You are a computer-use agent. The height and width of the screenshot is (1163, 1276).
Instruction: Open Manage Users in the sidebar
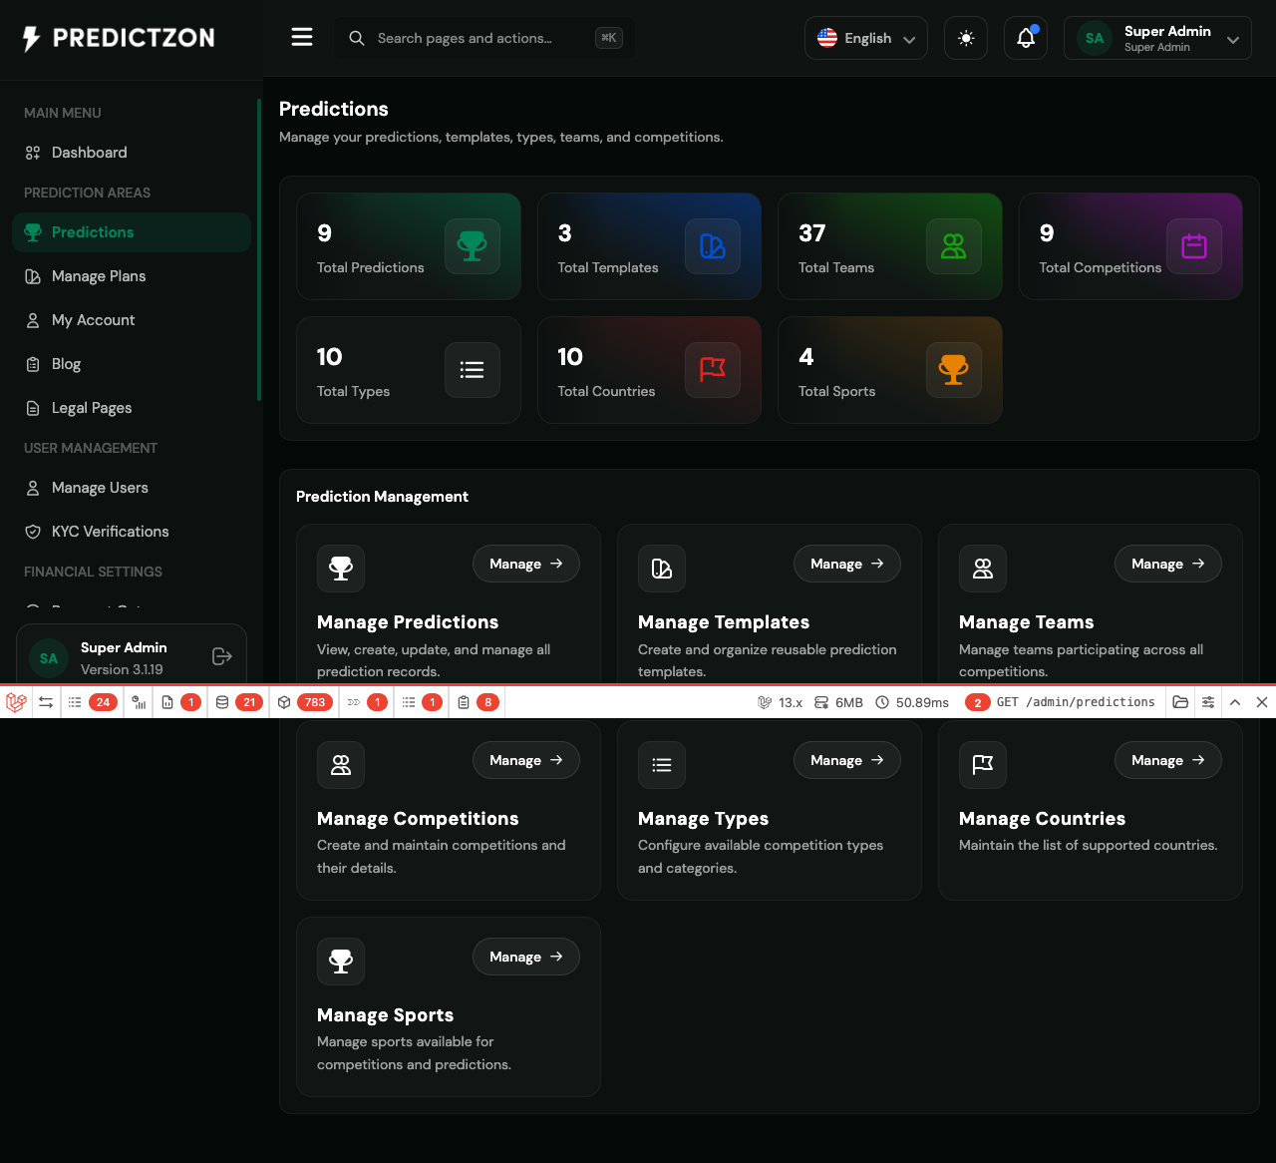[132, 488]
